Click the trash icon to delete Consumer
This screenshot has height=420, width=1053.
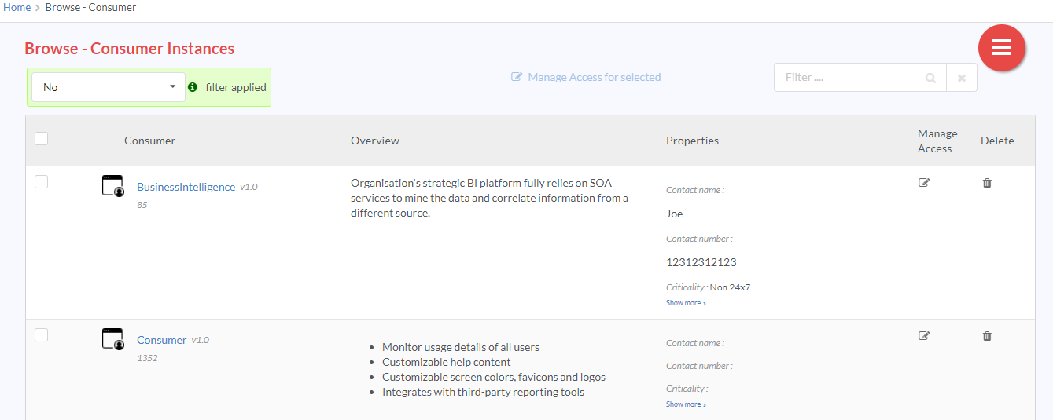click(x=987, y=336)
